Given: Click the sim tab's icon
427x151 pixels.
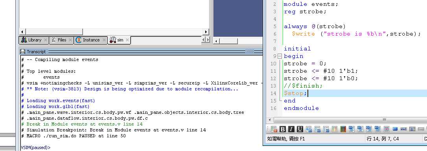Looking at the screenshot, I should (113, 40).
